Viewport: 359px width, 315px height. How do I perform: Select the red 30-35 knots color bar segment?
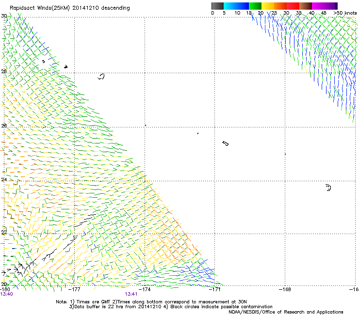[x=293, y=6]
